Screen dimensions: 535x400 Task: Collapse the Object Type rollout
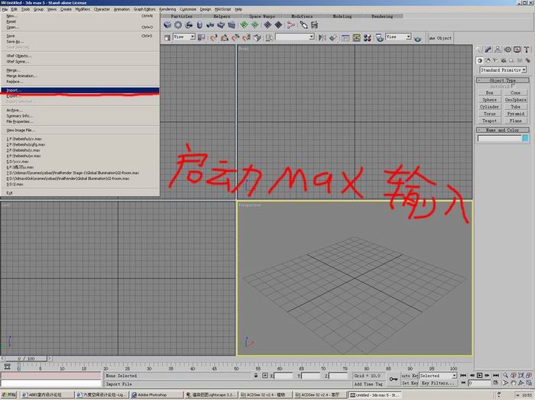503,80
